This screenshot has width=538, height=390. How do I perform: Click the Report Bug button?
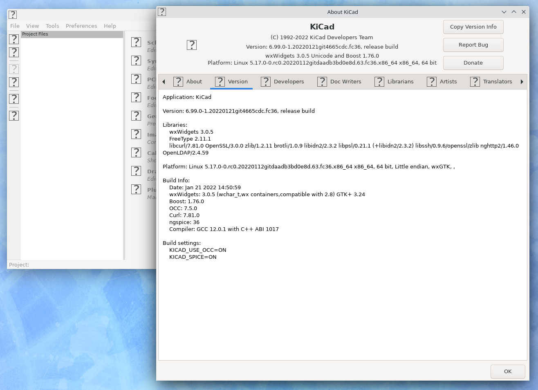pos(473,45)
